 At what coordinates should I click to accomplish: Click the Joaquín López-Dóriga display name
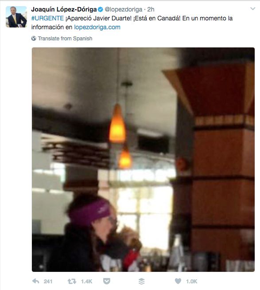64,9
